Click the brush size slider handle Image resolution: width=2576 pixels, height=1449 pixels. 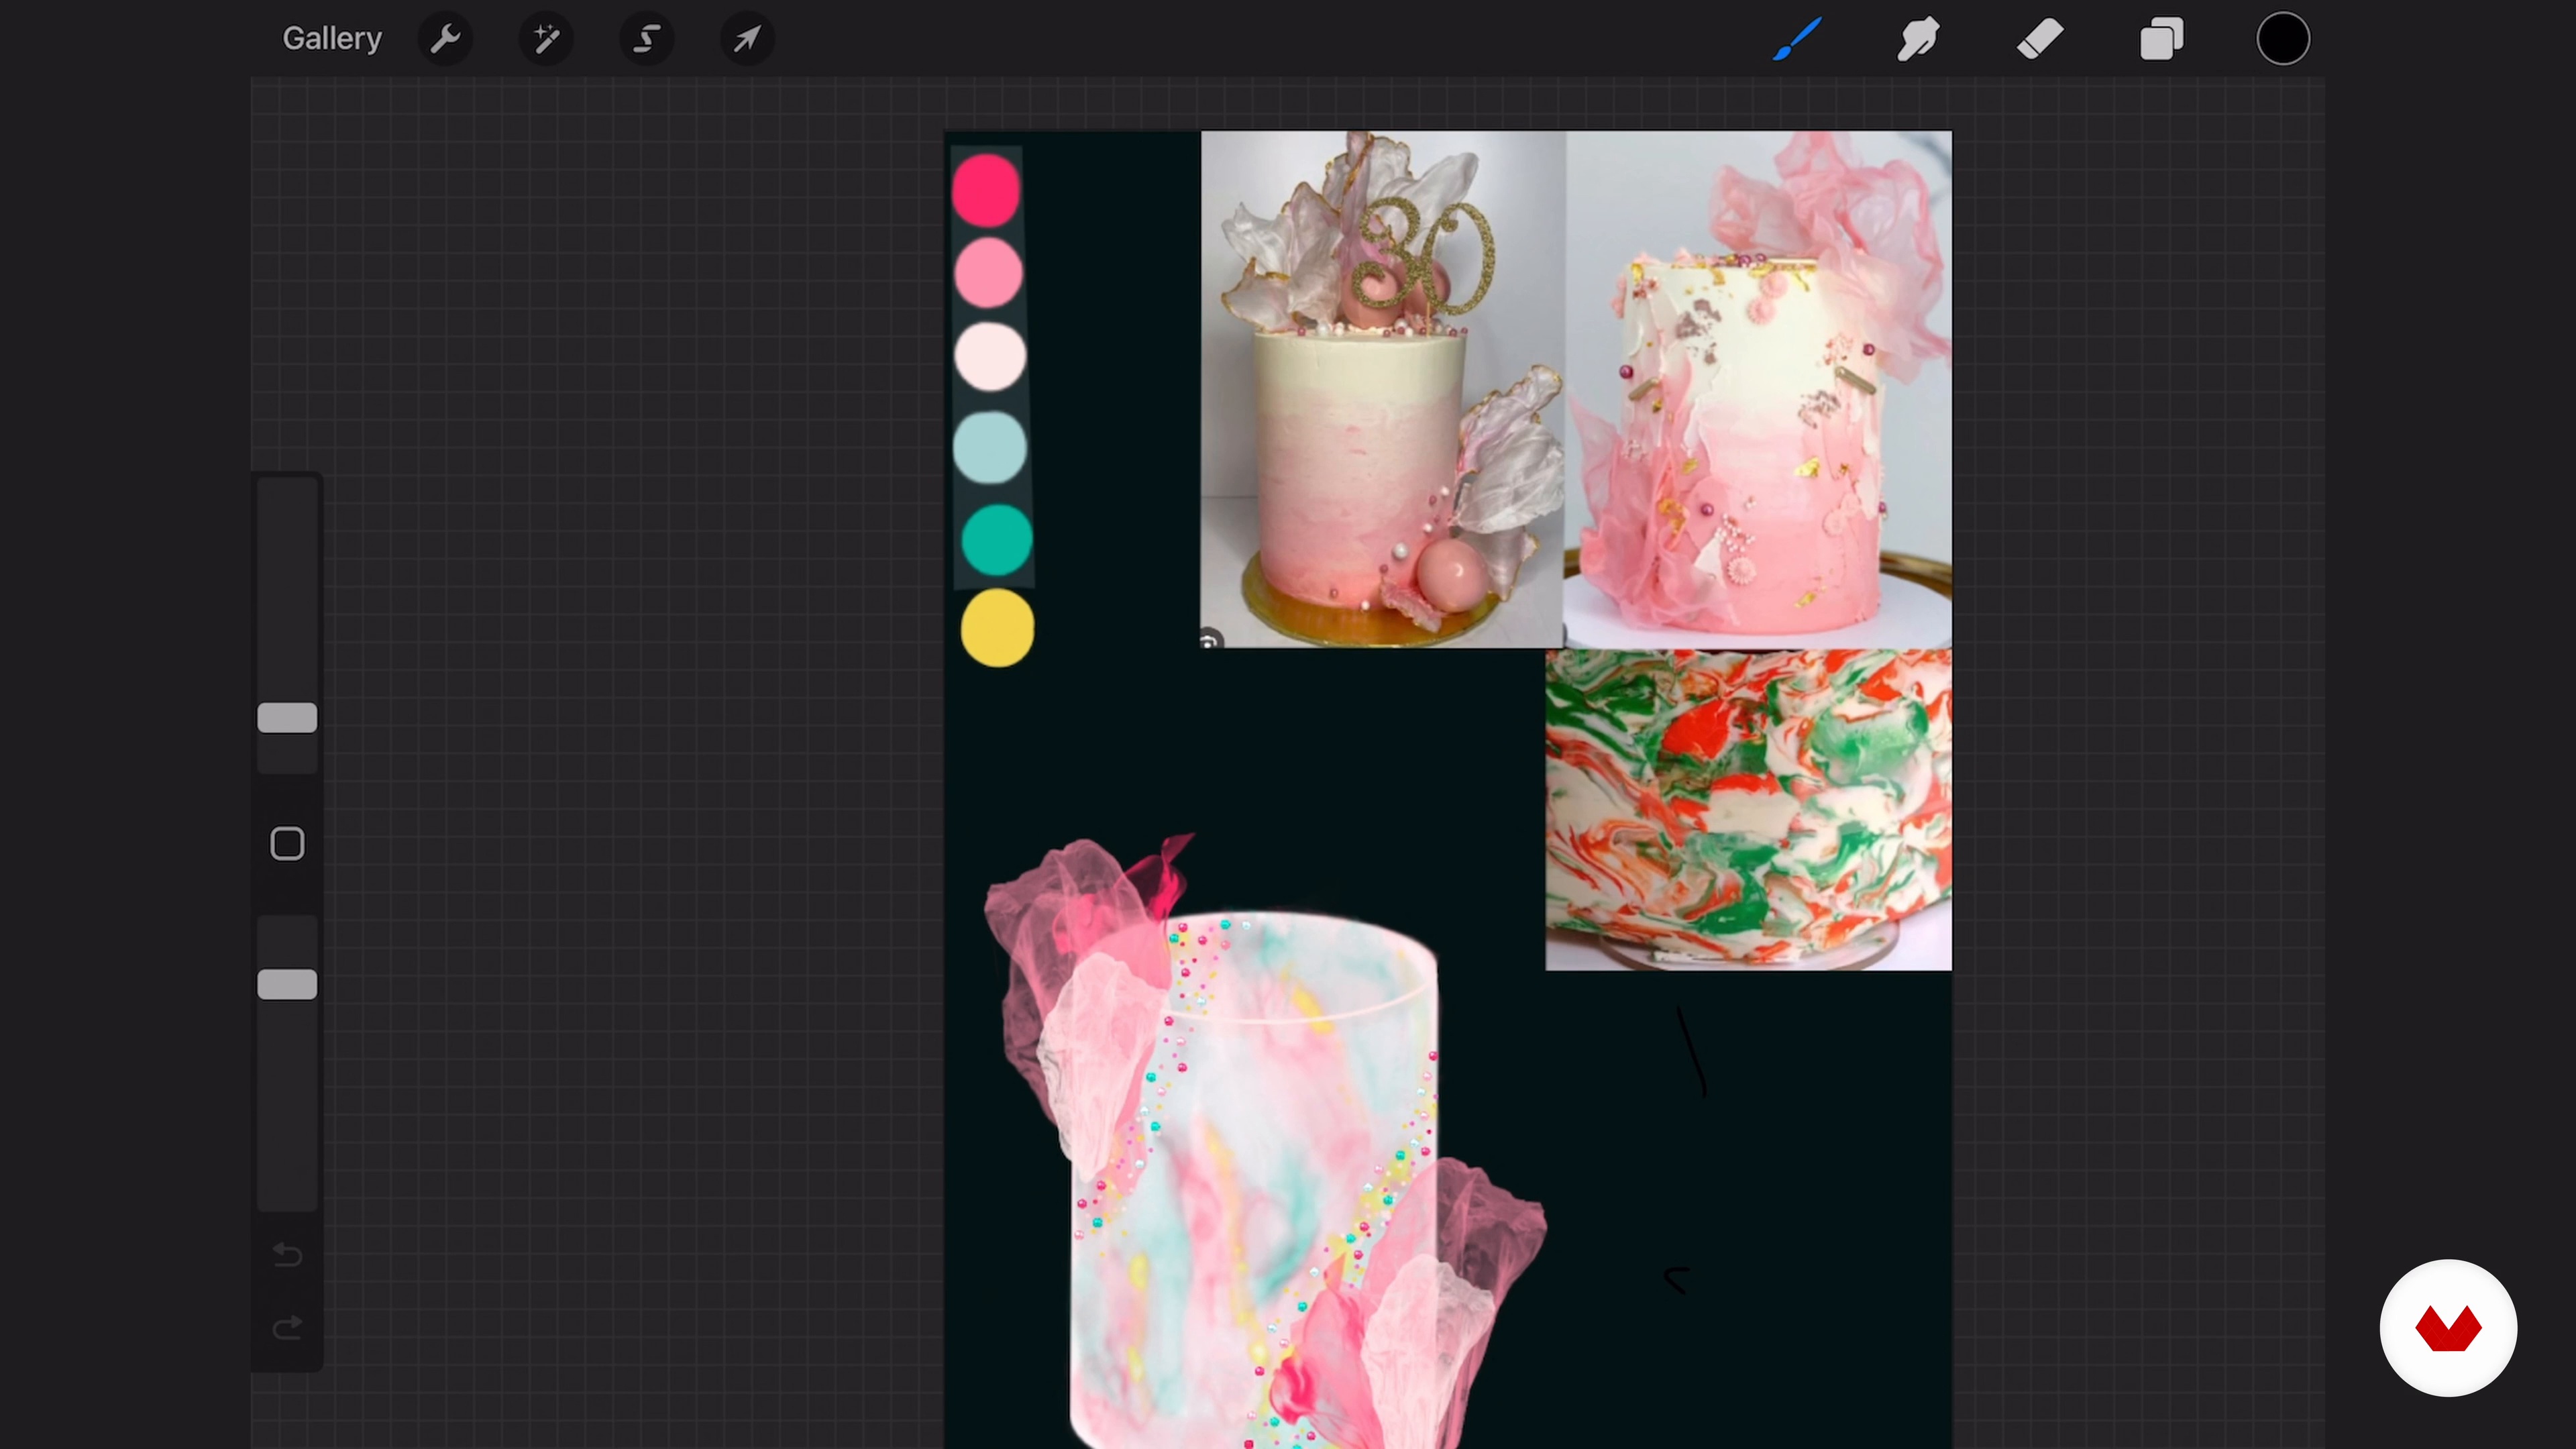pos(287,718)
